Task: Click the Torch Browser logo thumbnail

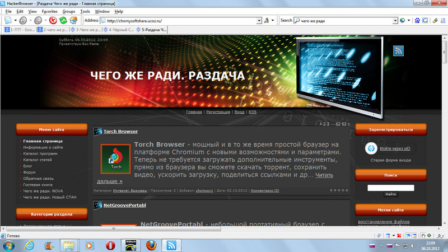Action: 115,159
